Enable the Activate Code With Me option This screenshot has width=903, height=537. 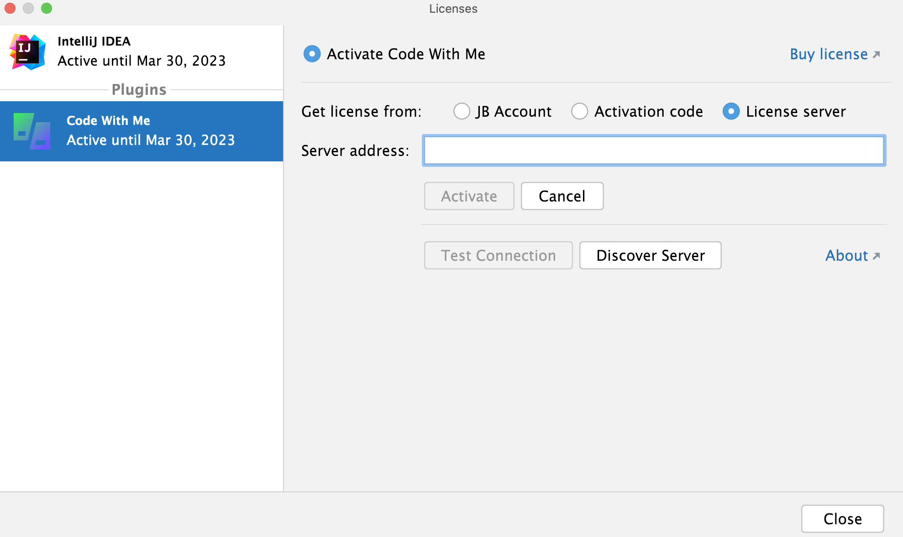(x=311, y=54)
